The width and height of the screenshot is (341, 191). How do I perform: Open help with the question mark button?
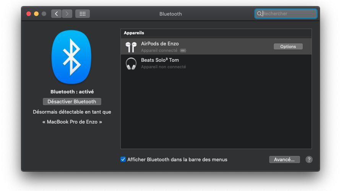pos(309,160)
